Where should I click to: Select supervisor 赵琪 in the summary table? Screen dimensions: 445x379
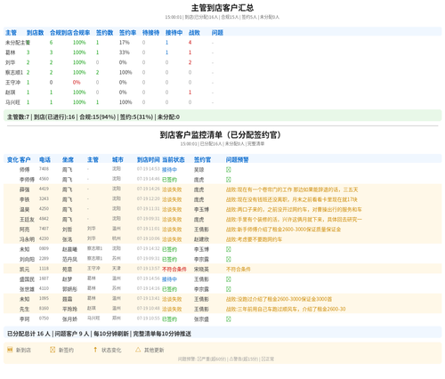[10, 93]
